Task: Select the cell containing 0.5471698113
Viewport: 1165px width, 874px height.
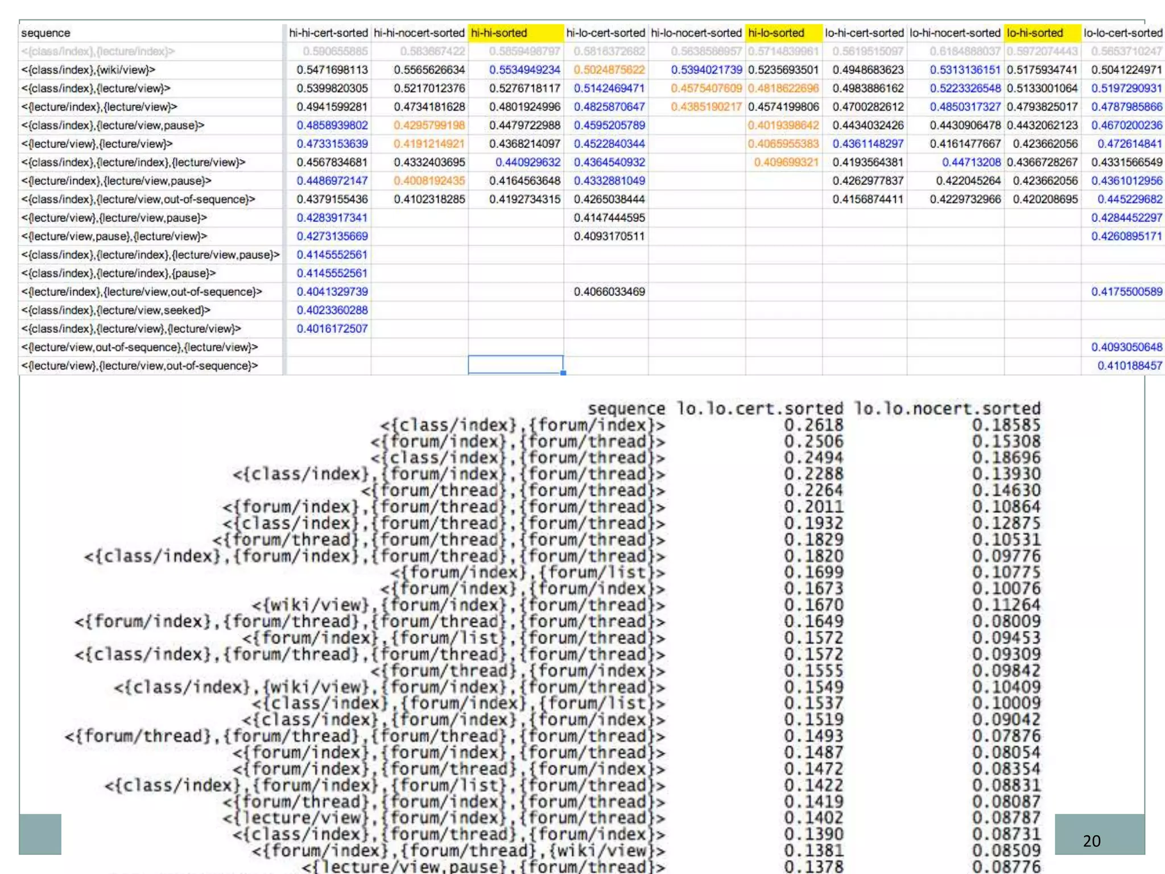Action: pos(332,70)
